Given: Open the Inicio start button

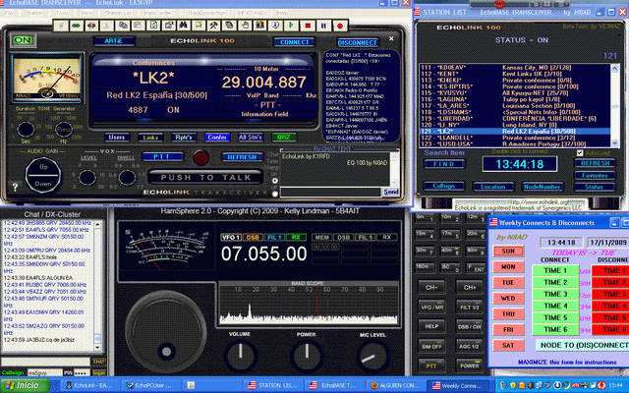Looking at the screenshot, I should coord(25,385).
